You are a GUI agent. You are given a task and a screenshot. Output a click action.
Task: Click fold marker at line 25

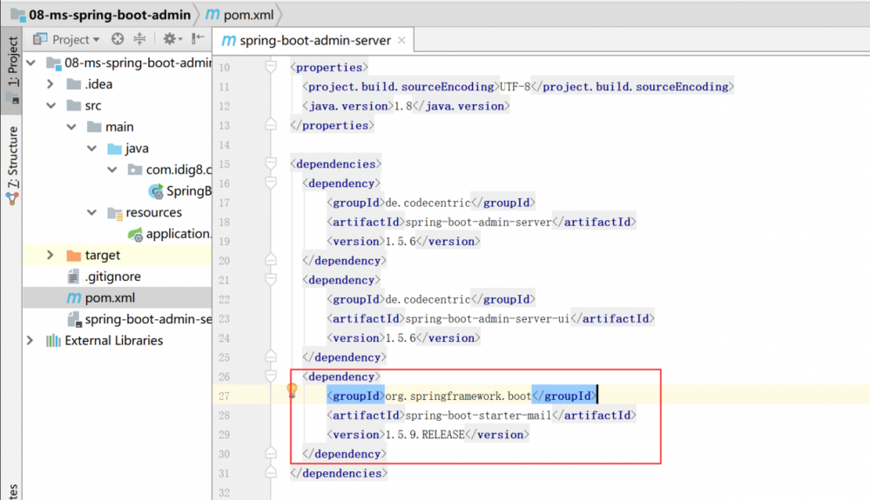pos(271,357)
